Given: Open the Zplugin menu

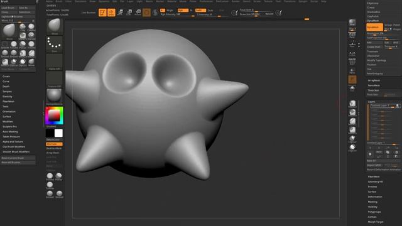Looking at the screenshot, I should [x=303, y=1].
